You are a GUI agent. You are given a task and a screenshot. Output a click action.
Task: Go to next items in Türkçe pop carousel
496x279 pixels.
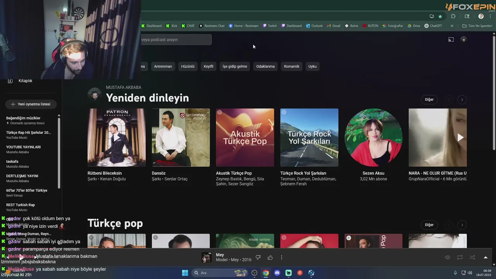(x=462, y=225)
